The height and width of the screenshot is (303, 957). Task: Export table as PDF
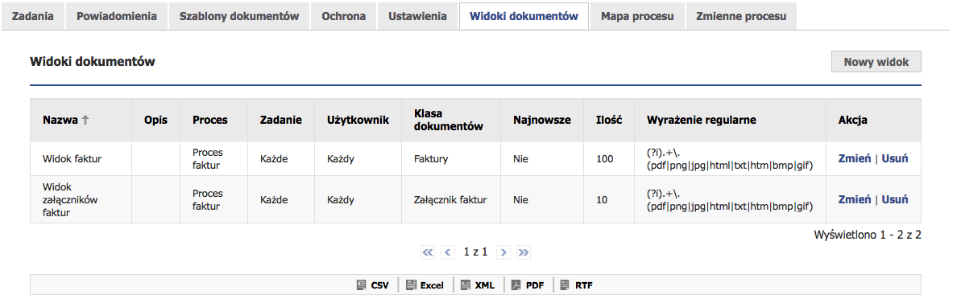point(528,285)
